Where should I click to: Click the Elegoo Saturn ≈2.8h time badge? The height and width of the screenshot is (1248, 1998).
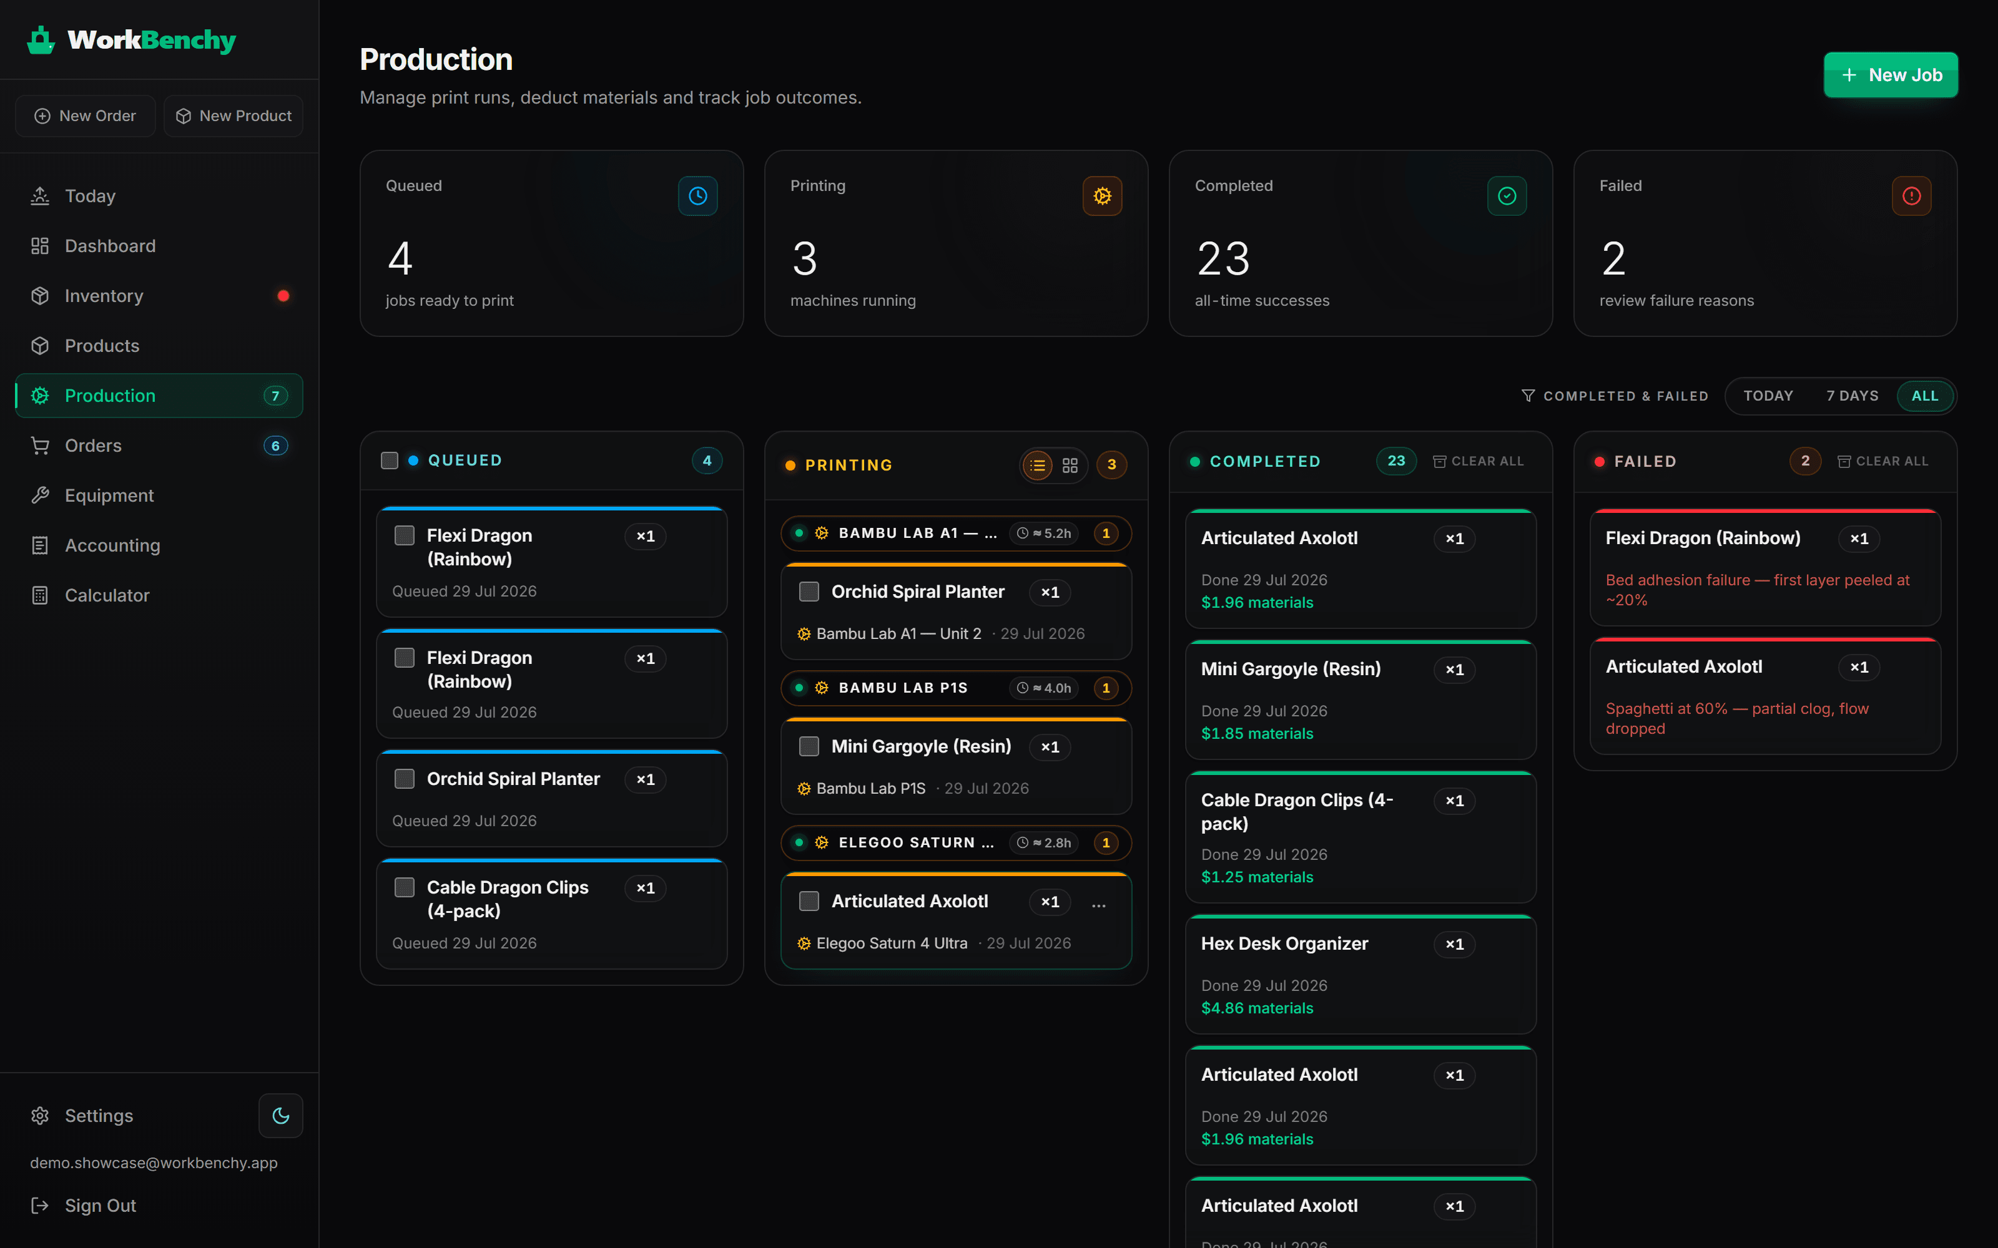click(x=1043, y=843)
